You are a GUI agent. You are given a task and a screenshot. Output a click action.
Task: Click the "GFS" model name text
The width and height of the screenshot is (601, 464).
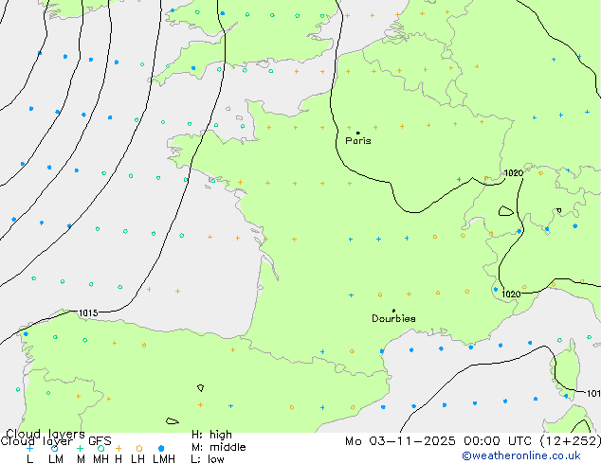100,441
